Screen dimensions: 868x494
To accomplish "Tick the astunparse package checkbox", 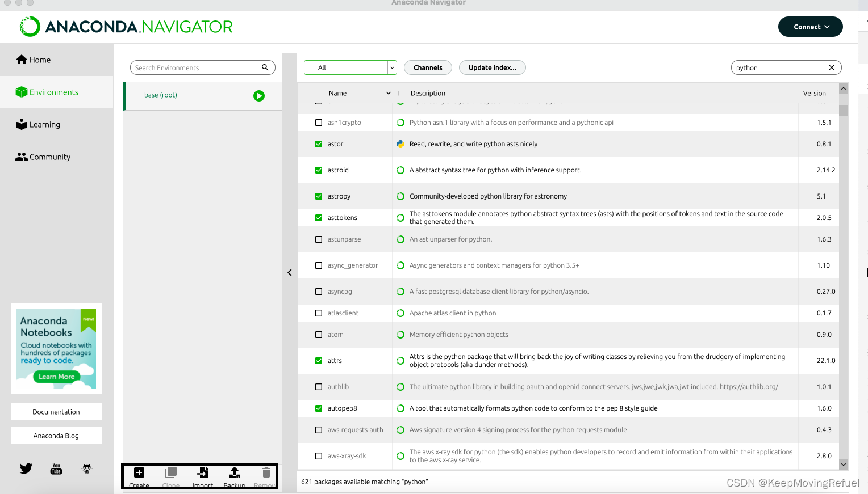I will 319,239.
